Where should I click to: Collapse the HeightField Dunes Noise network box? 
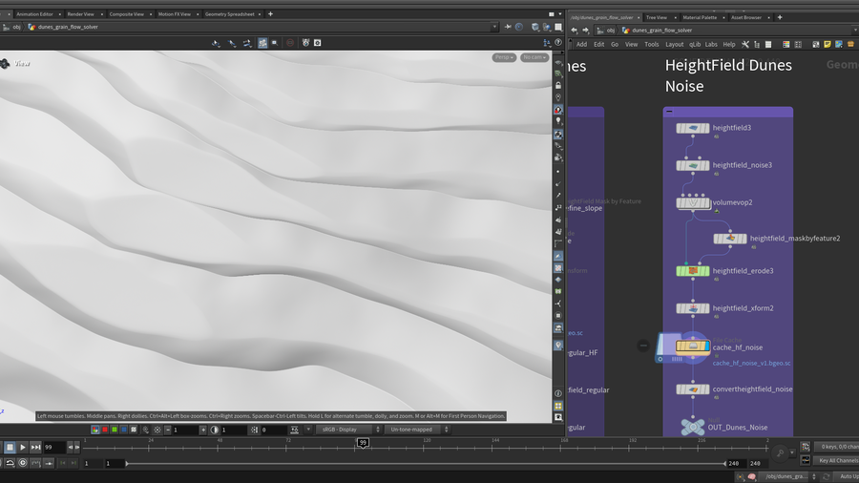pyautogui.click(x=670, y=112)
